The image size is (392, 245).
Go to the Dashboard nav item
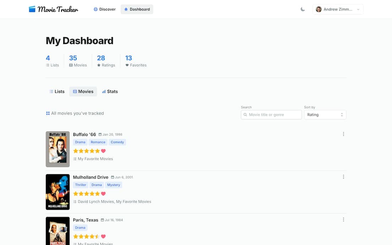coord(137,9)
